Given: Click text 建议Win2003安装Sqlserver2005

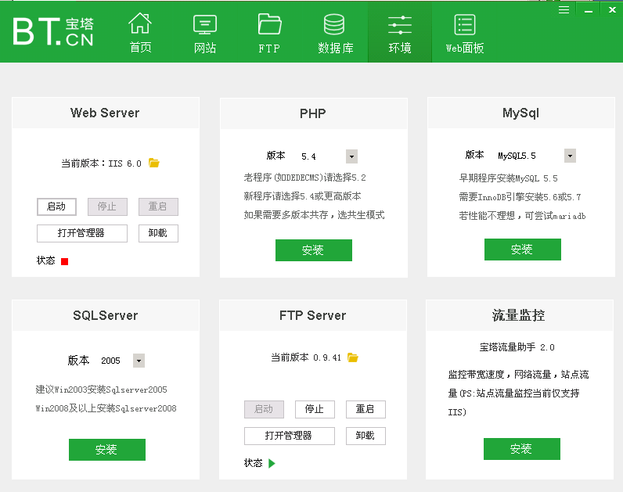Looking at the screenshot, I should pos(101,390).
